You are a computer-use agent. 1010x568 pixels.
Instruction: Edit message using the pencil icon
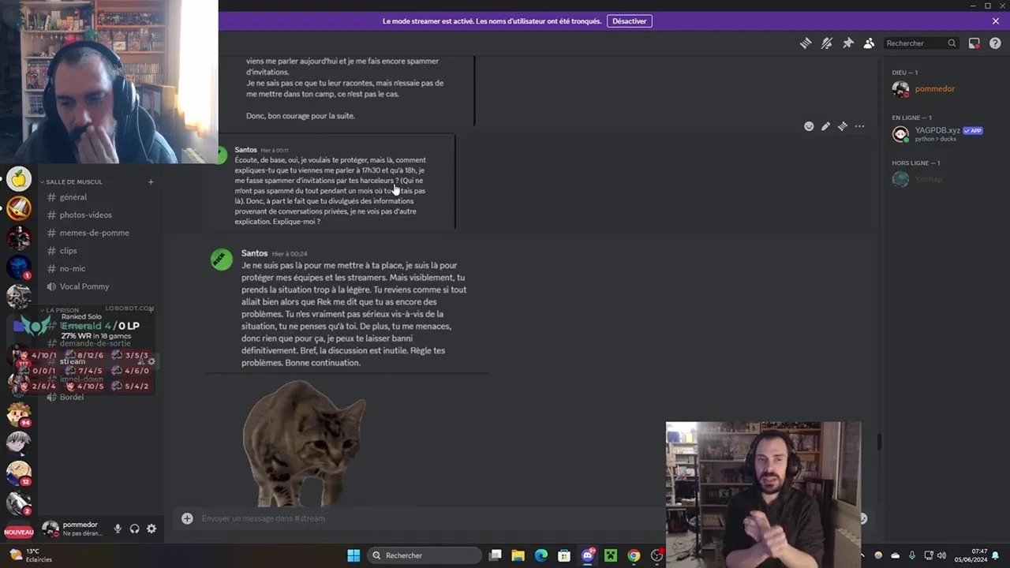click(x=825, y=126)
